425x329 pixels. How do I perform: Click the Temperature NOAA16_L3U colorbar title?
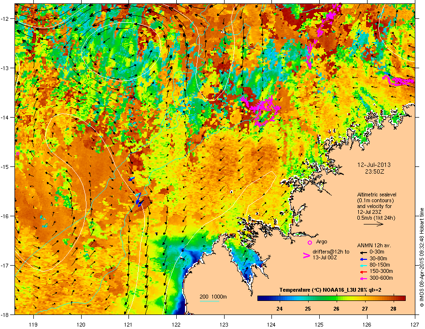tap(330, 290)
